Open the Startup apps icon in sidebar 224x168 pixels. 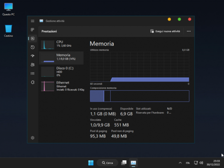[x=33, y=56]
